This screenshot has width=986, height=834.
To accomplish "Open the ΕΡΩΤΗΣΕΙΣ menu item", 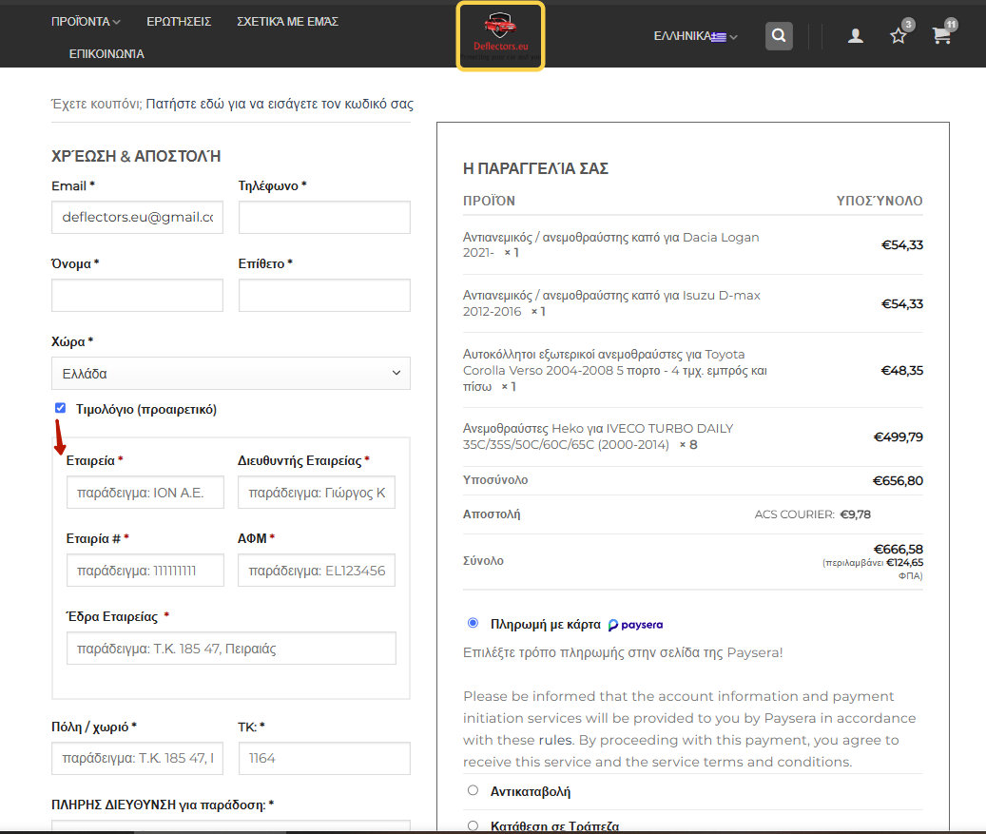I will [x=179, y=21].
